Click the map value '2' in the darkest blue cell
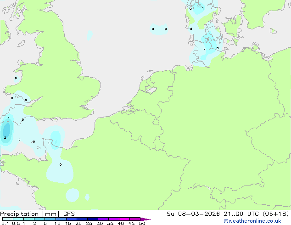 5,138
